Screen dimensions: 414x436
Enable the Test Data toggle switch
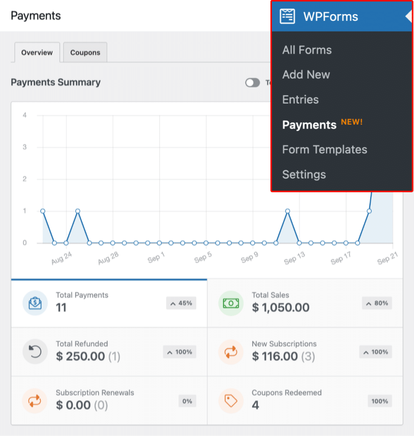coord(252,83)
